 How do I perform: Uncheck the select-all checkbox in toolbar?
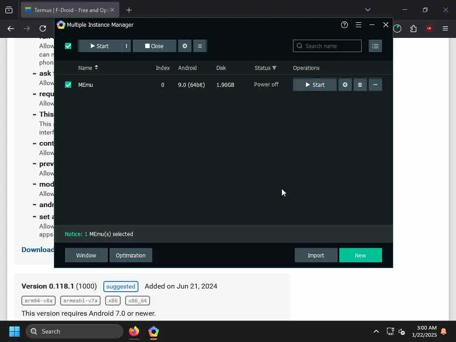point(68,46)
